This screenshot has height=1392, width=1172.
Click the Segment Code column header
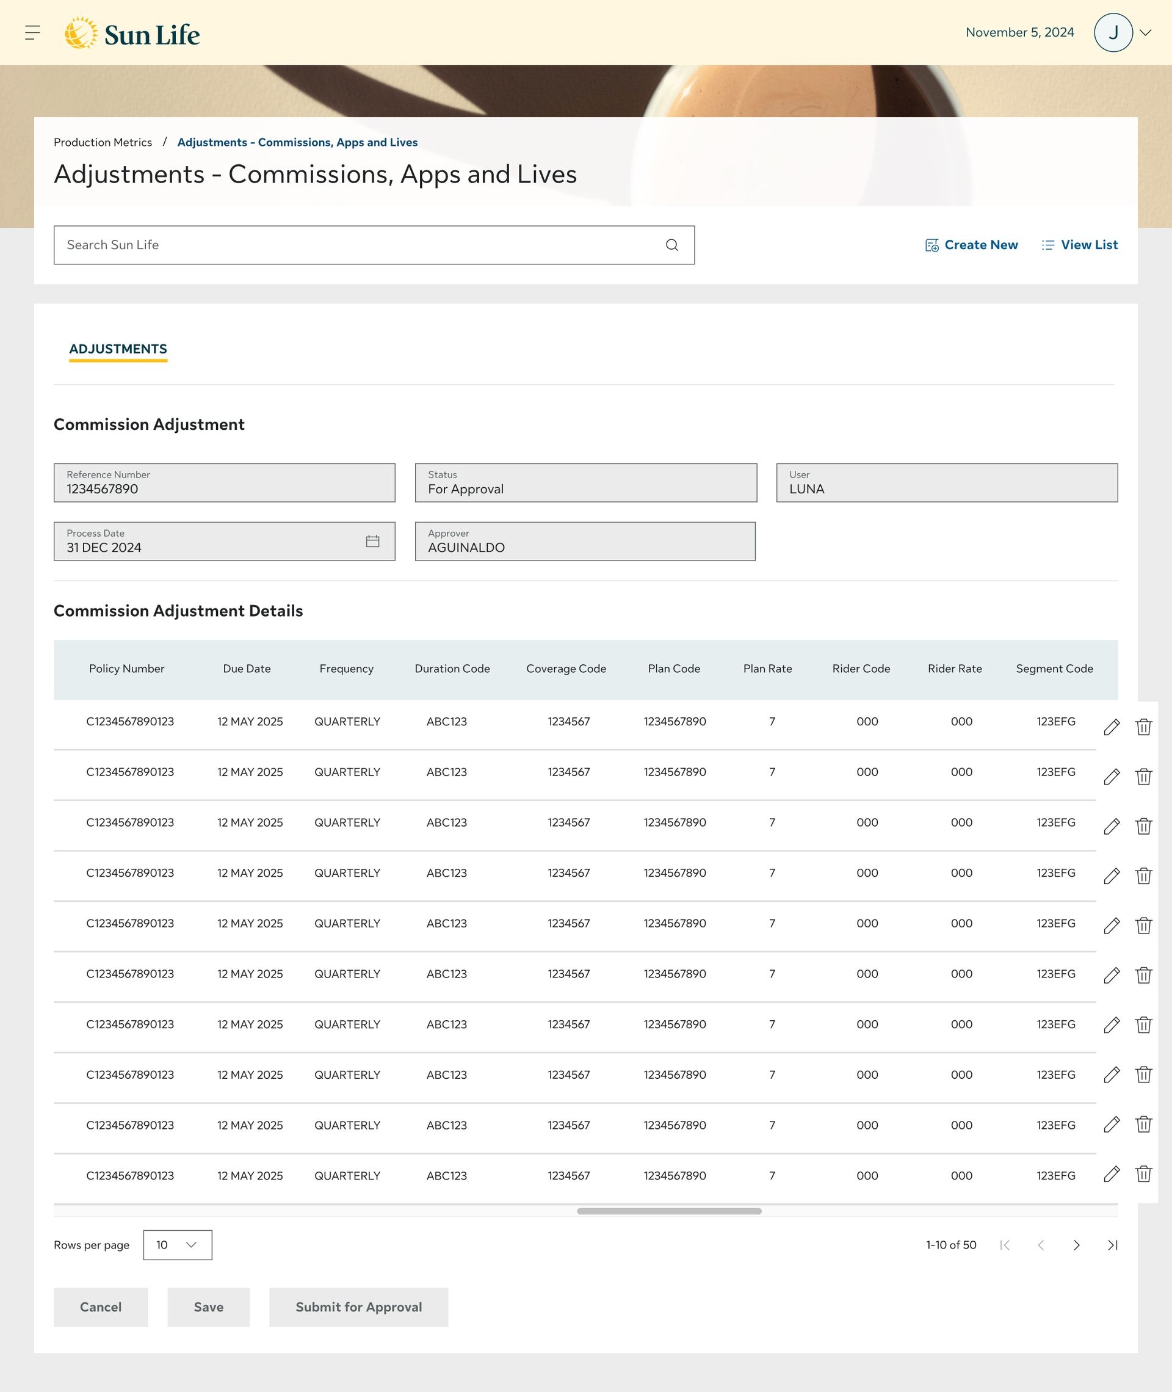[1054, 669]
